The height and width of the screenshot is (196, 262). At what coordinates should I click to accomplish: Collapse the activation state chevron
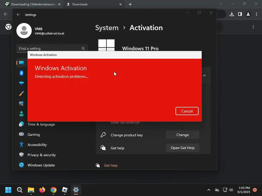[204, 76]
